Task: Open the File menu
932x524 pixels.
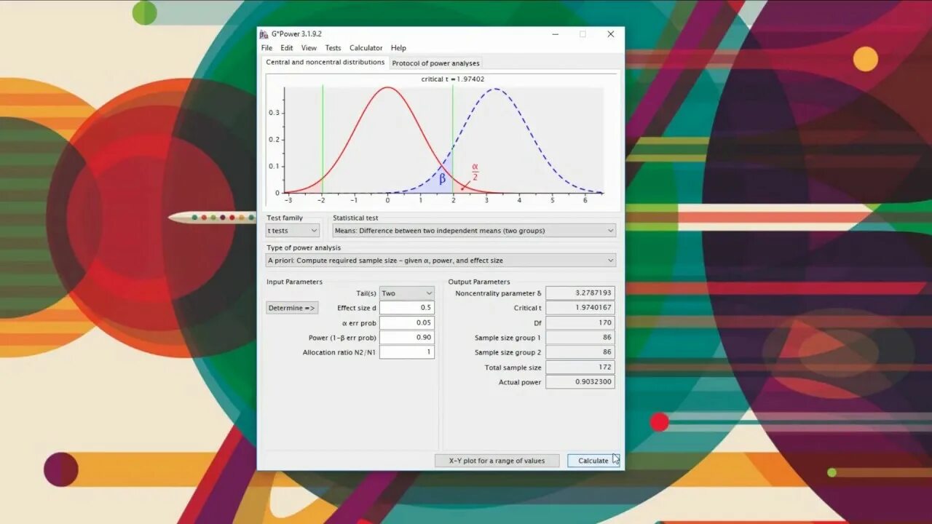Action: coord(267,48)
